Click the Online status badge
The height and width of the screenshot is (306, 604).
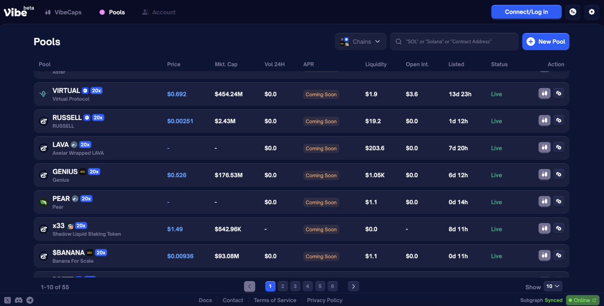click(581, 300)
